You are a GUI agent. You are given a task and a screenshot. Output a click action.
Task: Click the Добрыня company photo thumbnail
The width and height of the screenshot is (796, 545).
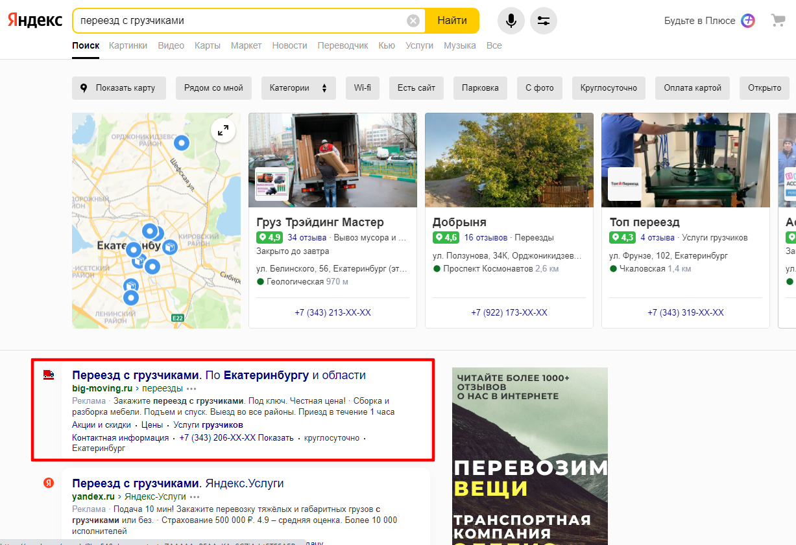click(x=509, y=160)
